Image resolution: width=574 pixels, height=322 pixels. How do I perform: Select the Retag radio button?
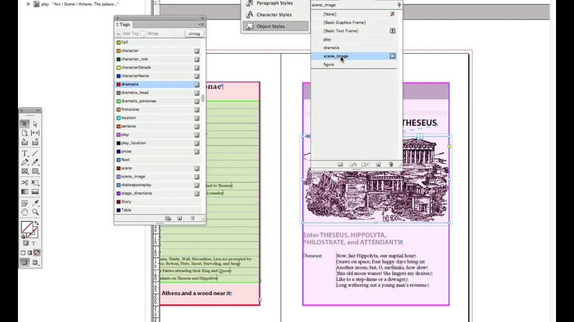click(143, 34)
